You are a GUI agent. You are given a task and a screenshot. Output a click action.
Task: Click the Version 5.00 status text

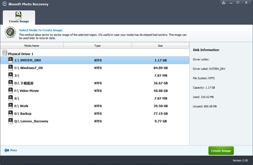click(240, 161)
